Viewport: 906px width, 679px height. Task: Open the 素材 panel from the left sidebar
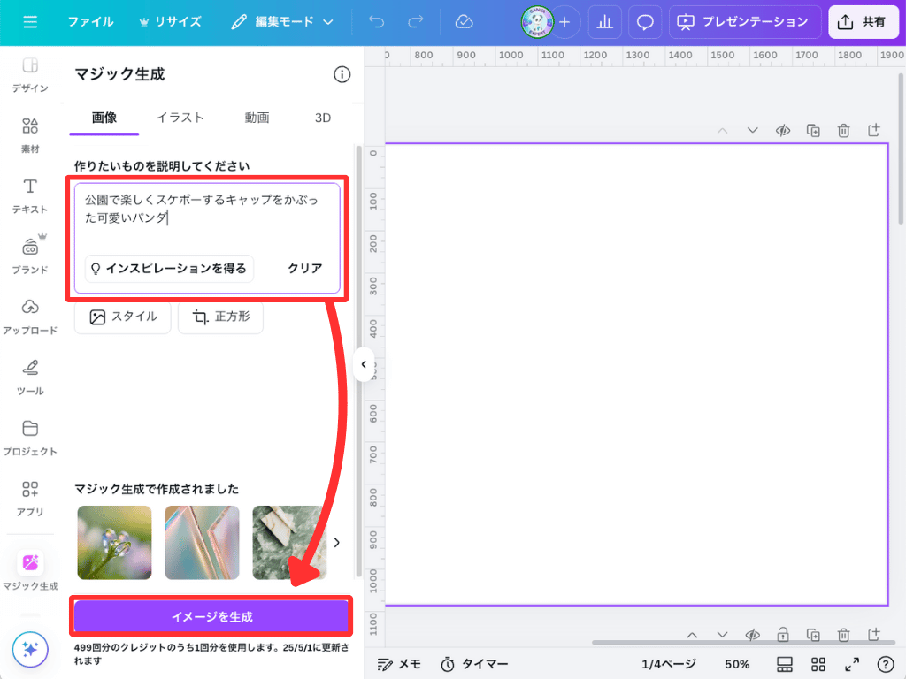29,133
